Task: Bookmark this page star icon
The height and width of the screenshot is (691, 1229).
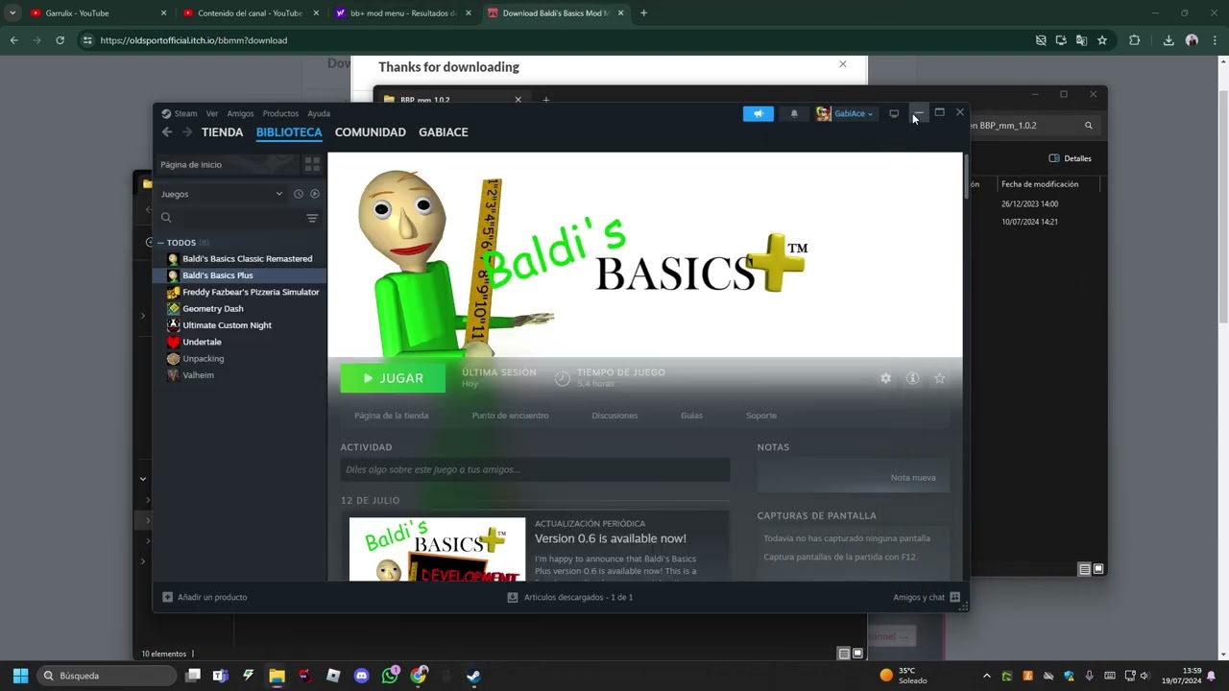Action: (1102, 40)
